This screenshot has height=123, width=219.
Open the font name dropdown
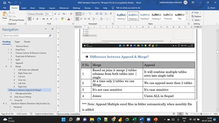pyautogui.click(x=44, y=14)
